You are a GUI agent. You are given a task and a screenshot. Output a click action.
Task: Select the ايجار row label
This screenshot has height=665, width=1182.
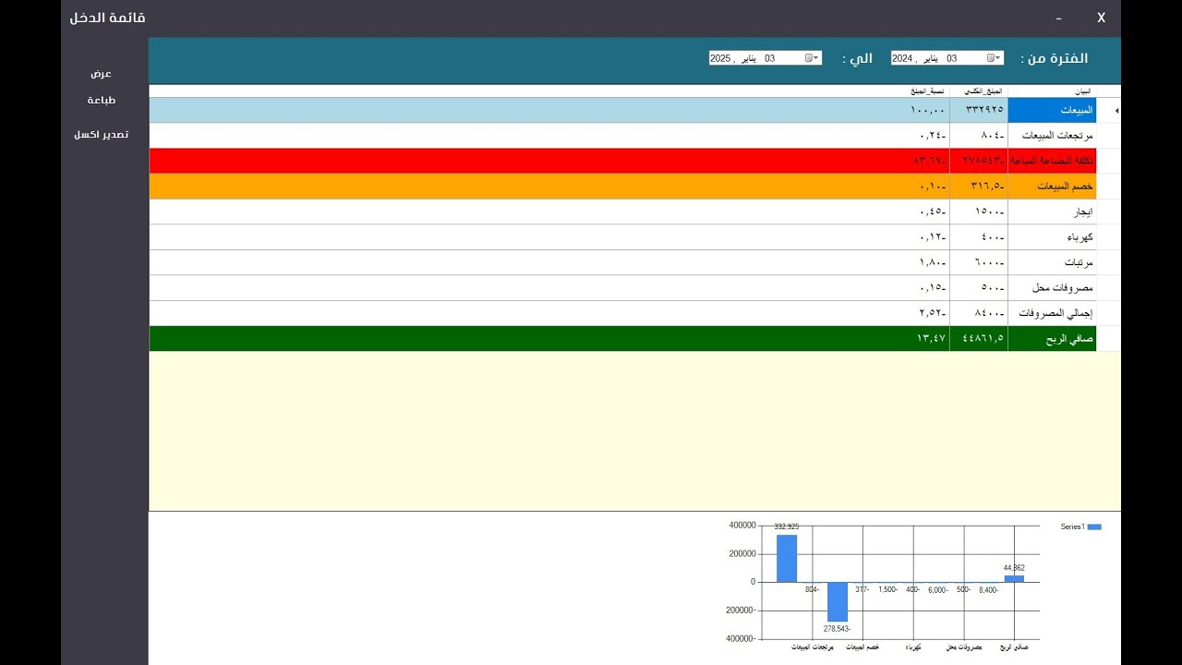(1052, 212)
